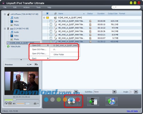Open the snapshot options dropdown arrow
Image resolution: width=143 pixels, height=114 pixels.
click(38, 103)
